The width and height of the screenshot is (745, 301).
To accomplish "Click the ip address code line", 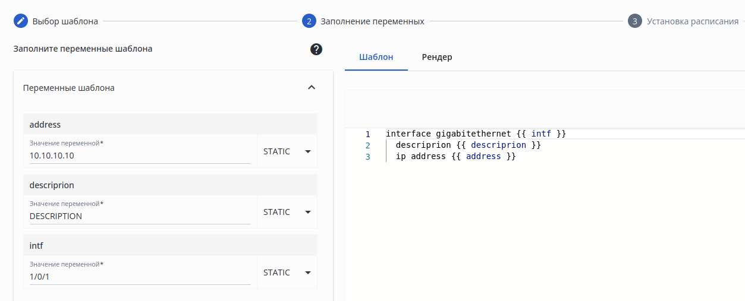I will tap(455, 157).
